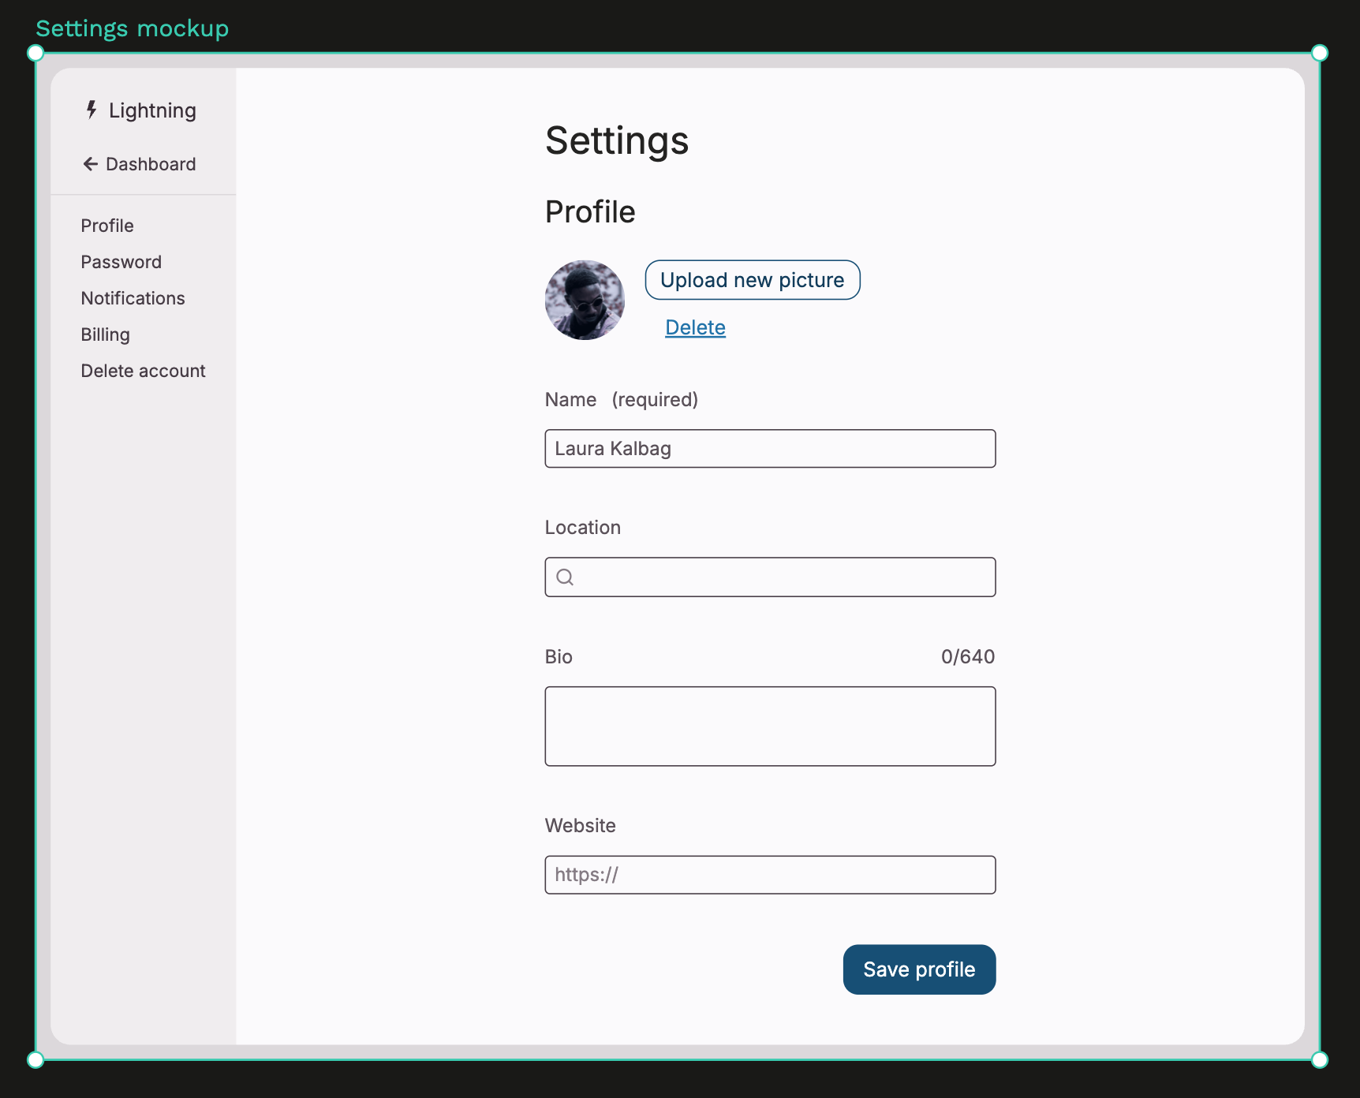Return to Dashboard via sidebar link

pos(151,164)
